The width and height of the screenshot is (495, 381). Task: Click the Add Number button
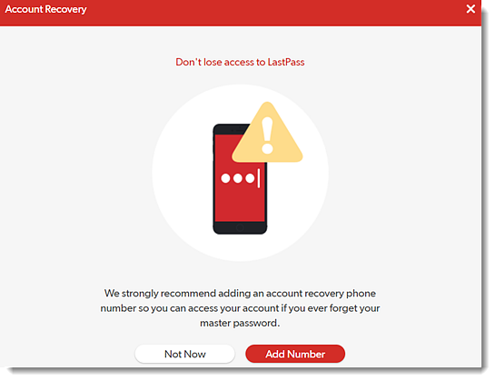[295, 354]
